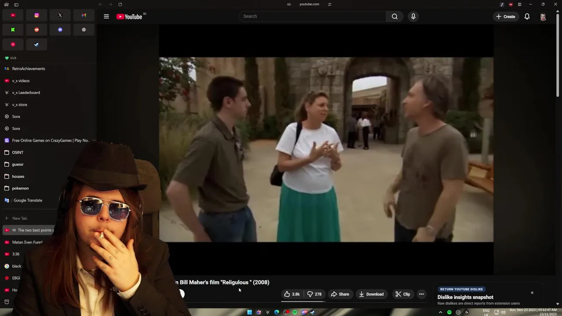Expand the OSINT folder

tap(48, 152)
